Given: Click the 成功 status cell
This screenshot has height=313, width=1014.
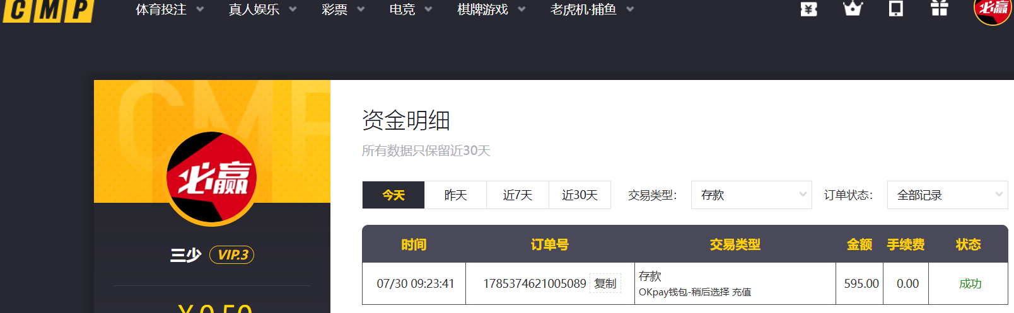Looking at the screenshot, I should coord(970,283).
